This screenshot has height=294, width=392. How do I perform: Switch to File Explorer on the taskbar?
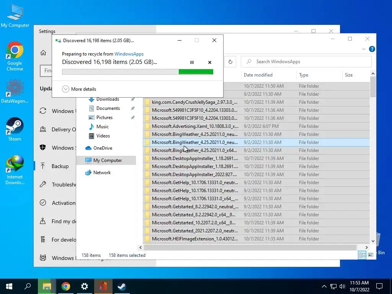pyautogui.click(x=47, y=286)
